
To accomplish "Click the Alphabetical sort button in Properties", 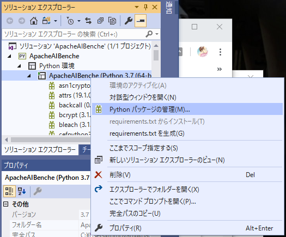I will [22, 191].
